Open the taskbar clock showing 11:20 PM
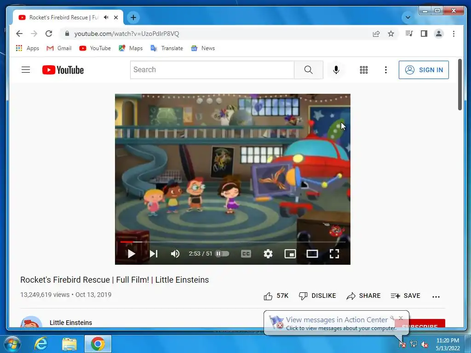 [448, 344]
